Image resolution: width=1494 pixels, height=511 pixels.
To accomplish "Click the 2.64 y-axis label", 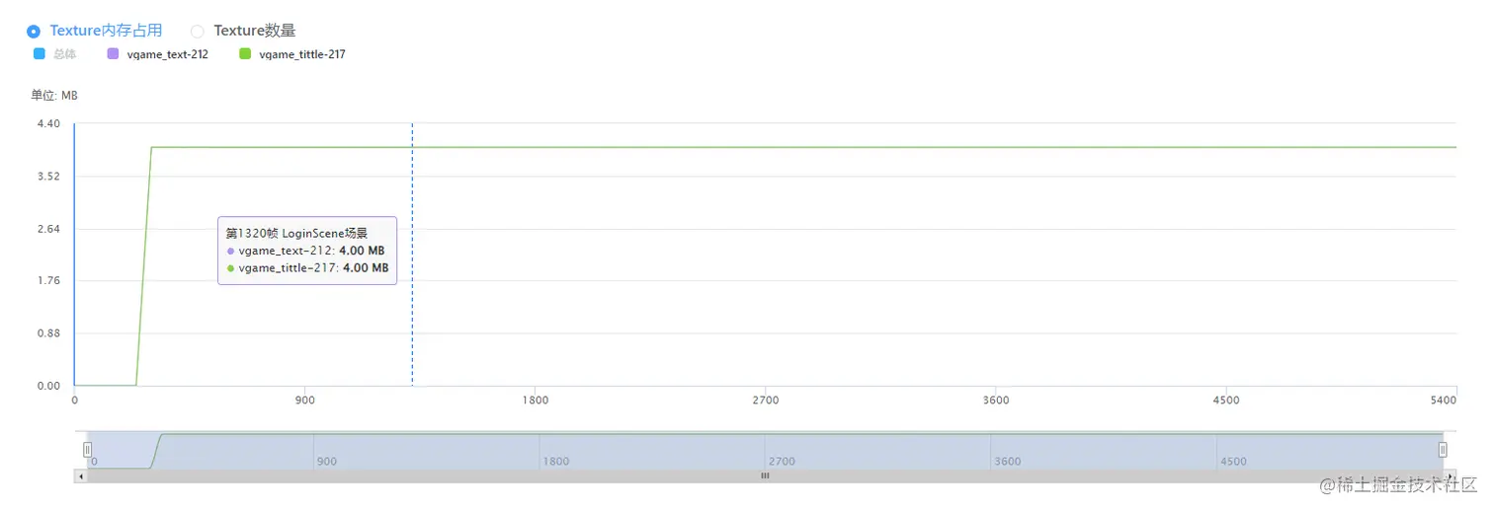I will coord(48,229).
